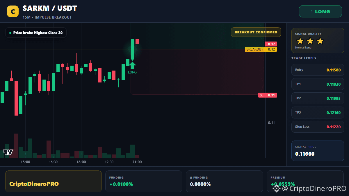Click the yellow C logo icon
This screenshot has height=196, width=349.
point(13,12)
